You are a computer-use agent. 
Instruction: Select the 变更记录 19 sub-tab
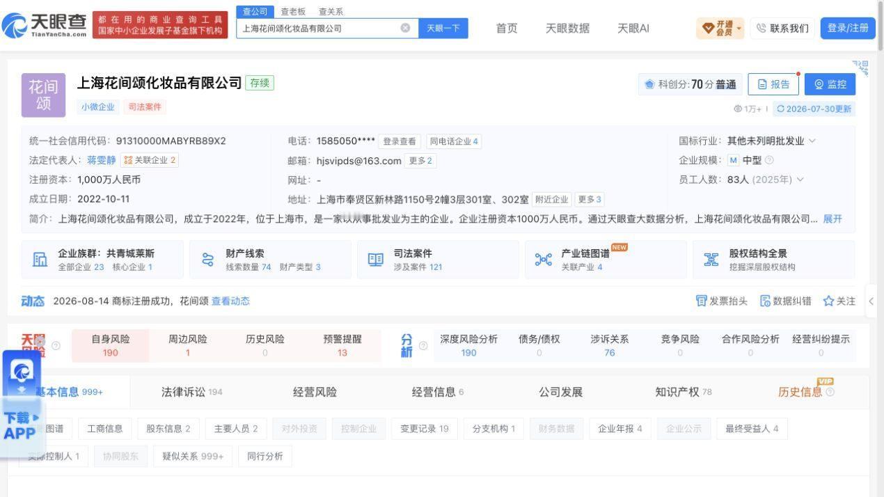click(x=425, y=429)
